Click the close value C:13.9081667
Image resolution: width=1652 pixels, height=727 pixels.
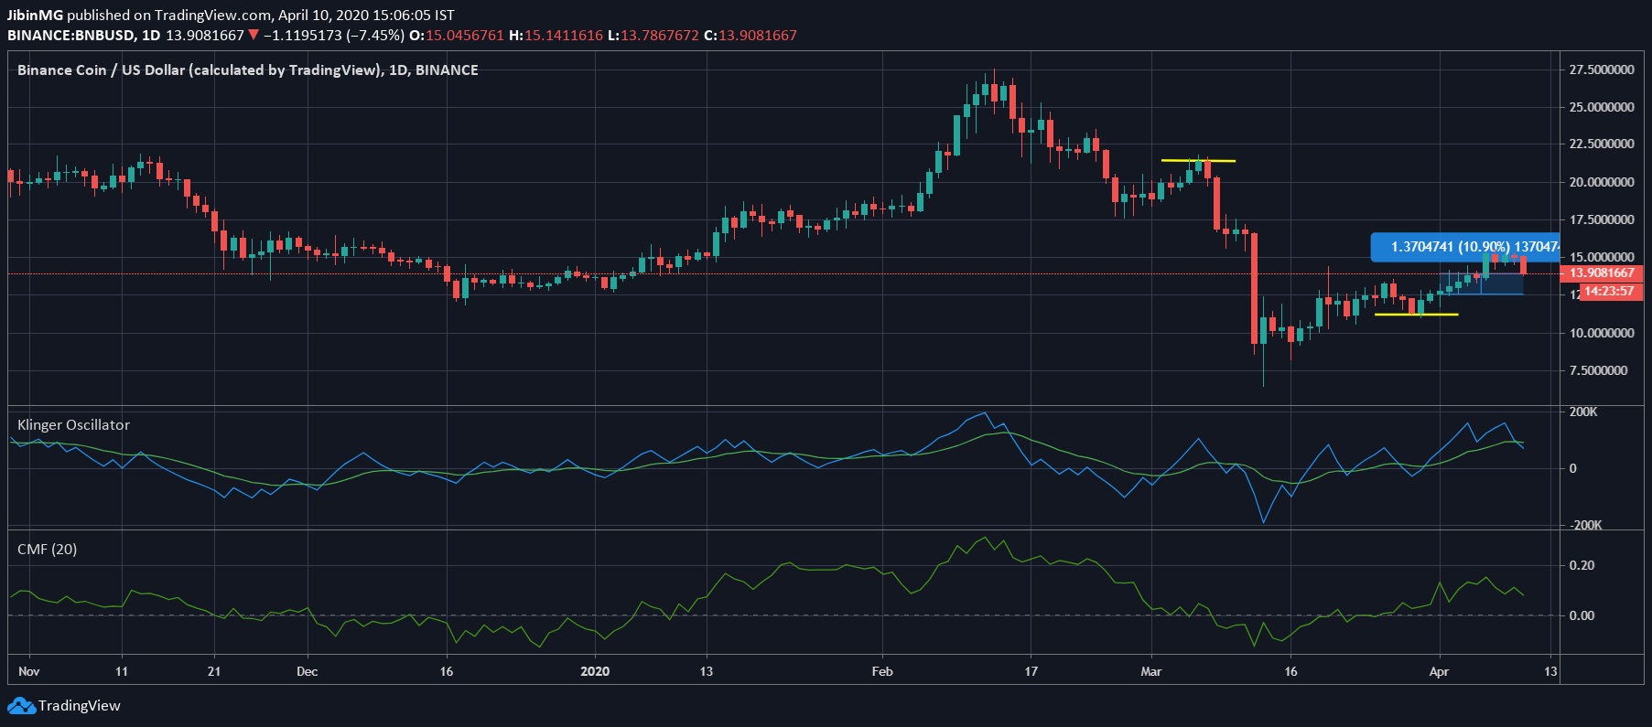750,36
